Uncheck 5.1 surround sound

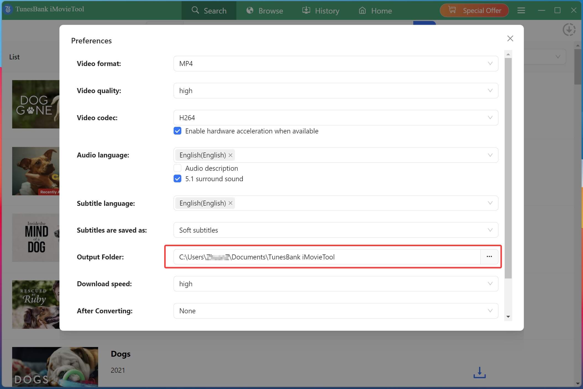point(177,179)
